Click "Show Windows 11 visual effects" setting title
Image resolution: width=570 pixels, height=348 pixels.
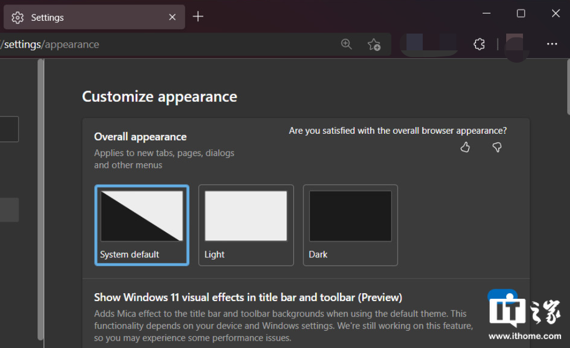click(x=248, y=298)
